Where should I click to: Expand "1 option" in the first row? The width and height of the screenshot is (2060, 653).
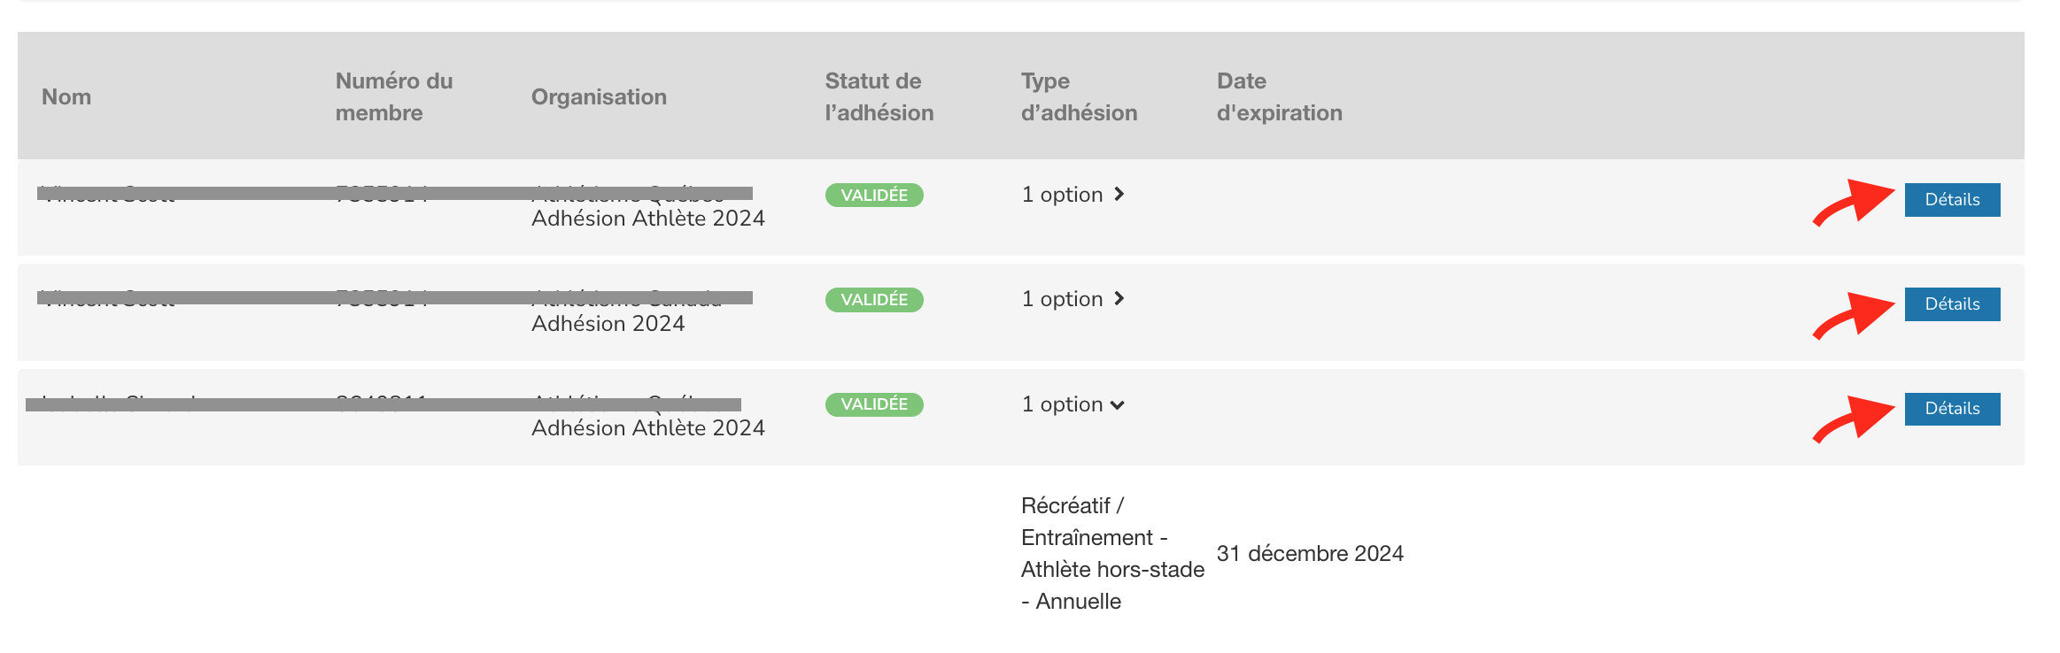coord(1073,195)
